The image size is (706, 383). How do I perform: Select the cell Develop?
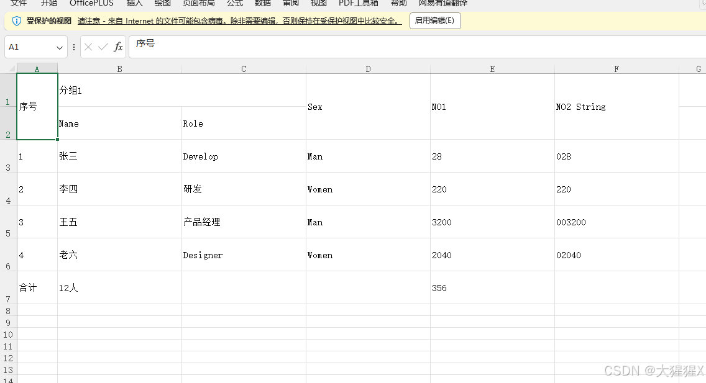[x=244, y=156]
